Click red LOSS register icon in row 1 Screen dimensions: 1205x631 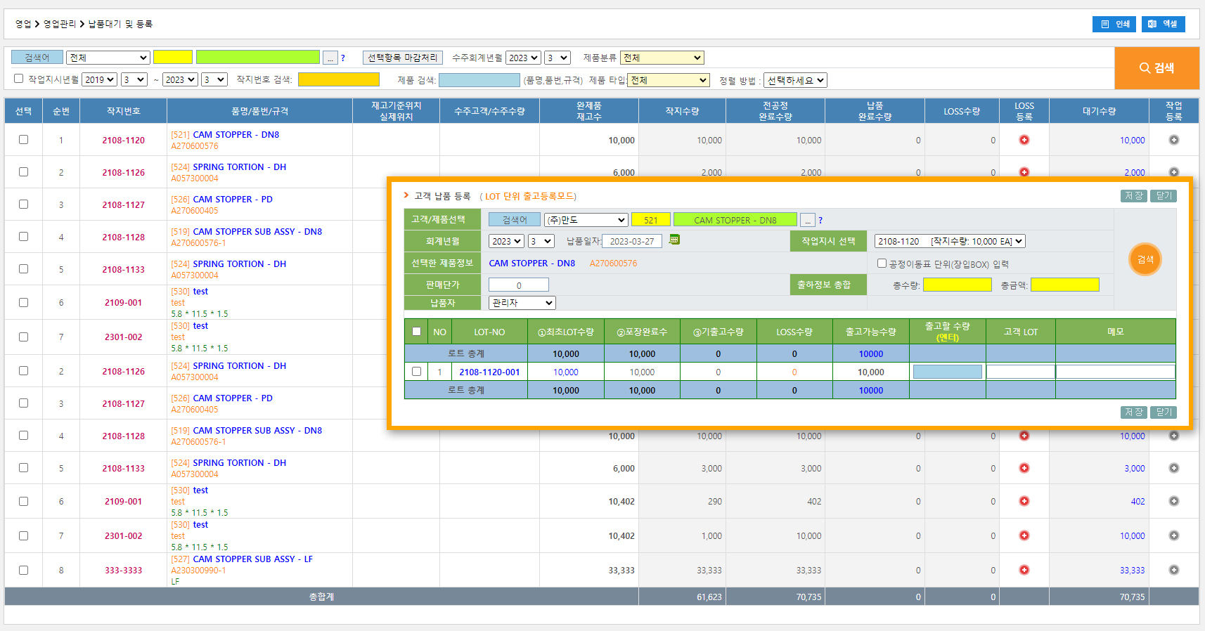click(1024, 140)
